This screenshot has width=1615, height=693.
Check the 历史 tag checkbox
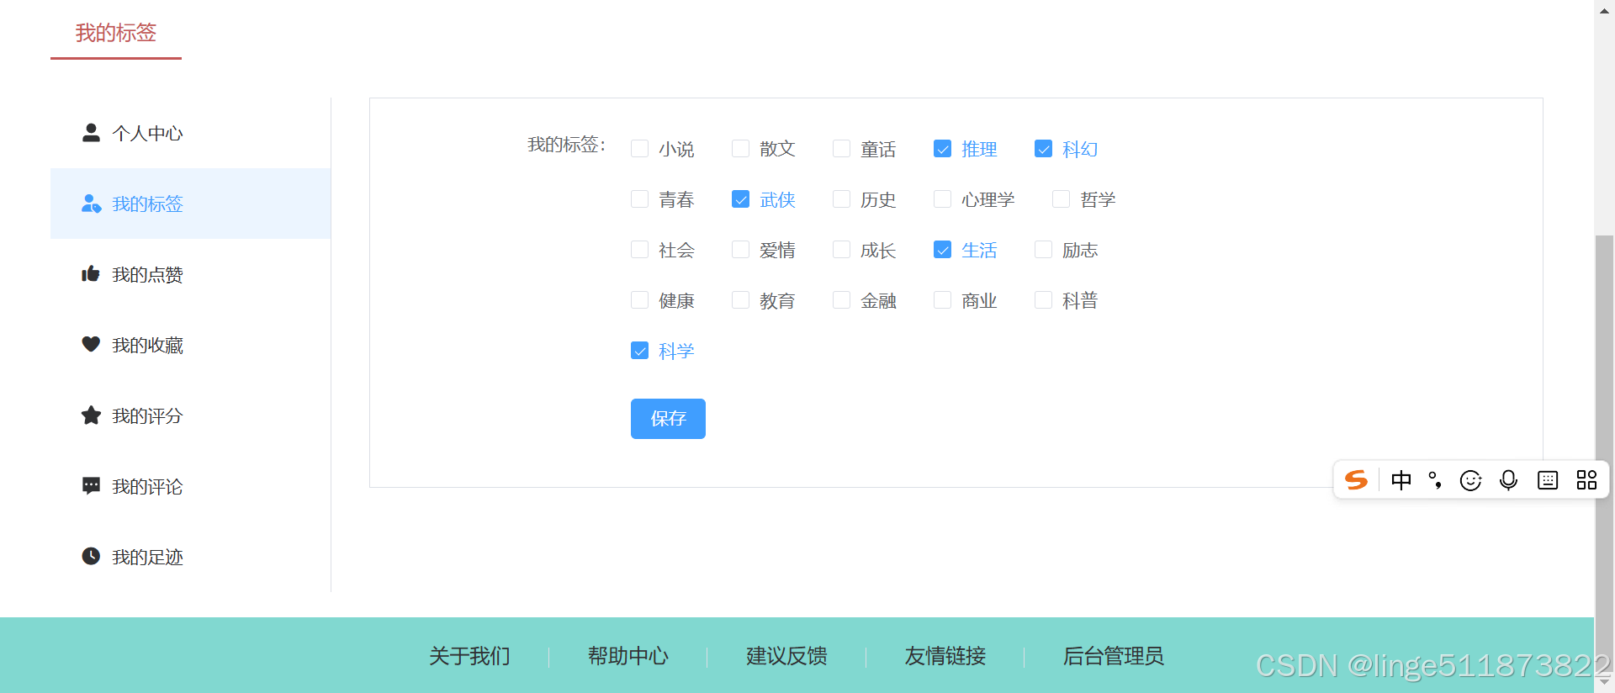841,199
